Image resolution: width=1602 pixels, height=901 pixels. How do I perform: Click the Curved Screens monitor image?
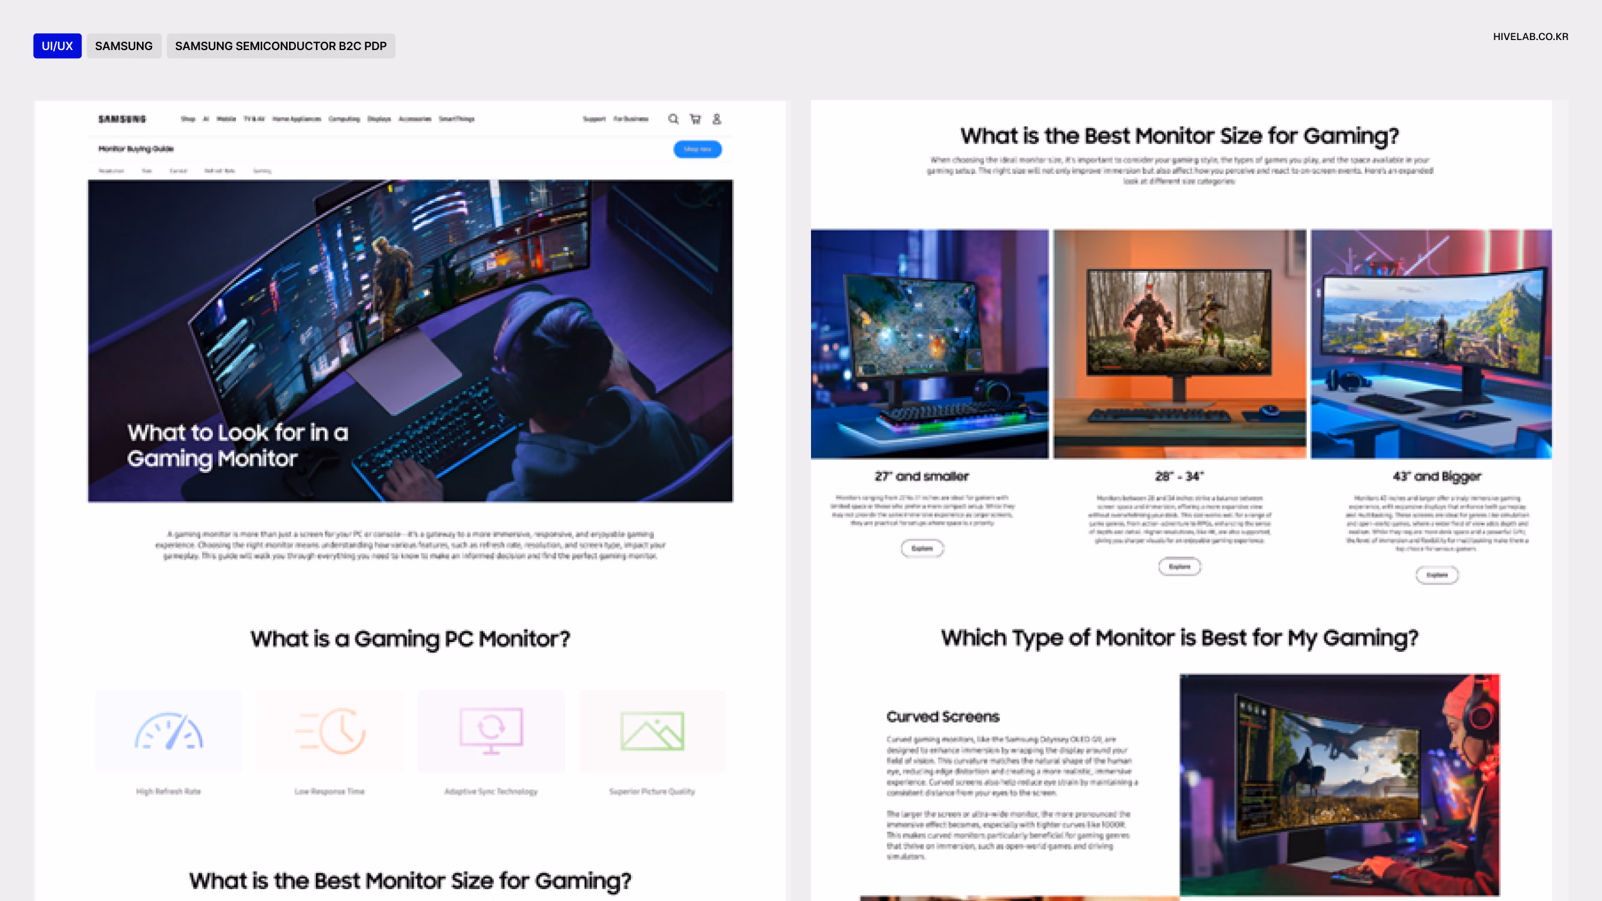[1339, 785]
